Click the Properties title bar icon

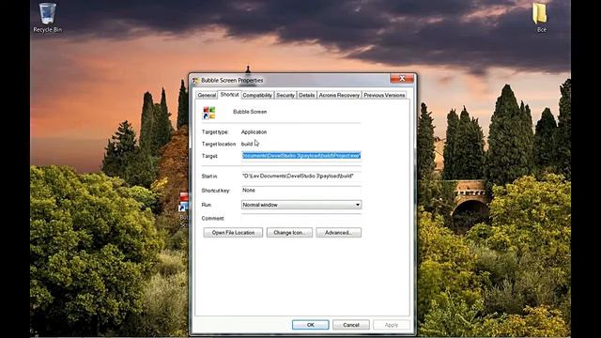point(196,80)
